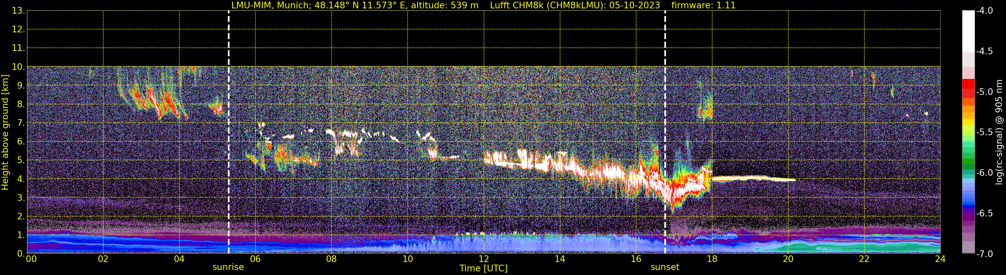Viewport: 1006px width, 275px height.
Task: Pick the grey bottom segment of the colorbar
Action: point(969,247)
